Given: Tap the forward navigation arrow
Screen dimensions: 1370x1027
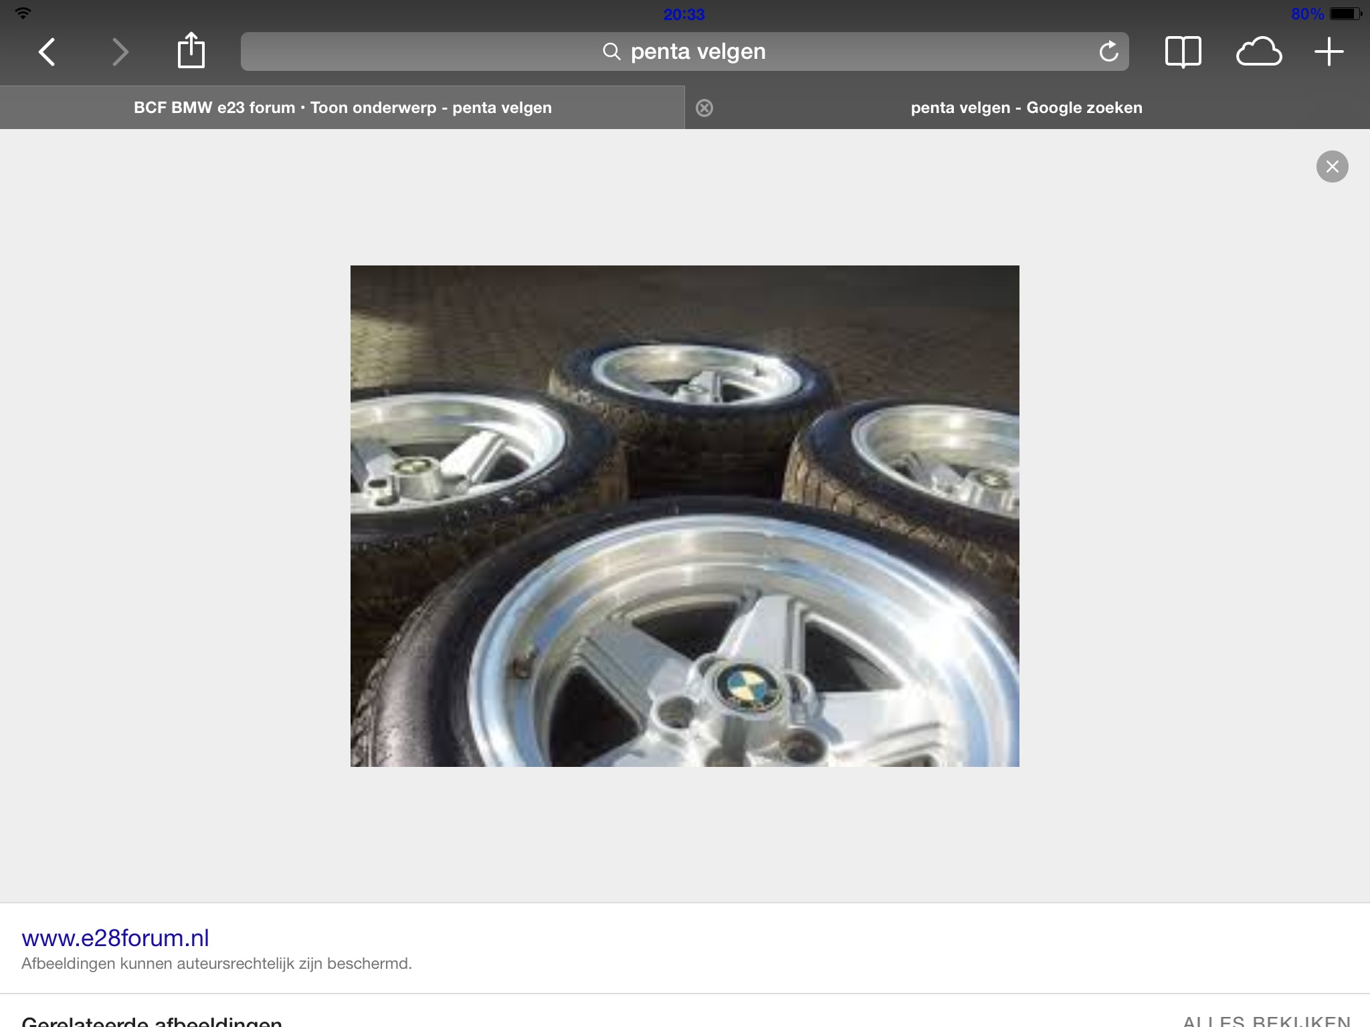Looking at the screenshot, I should coord(120,52).
